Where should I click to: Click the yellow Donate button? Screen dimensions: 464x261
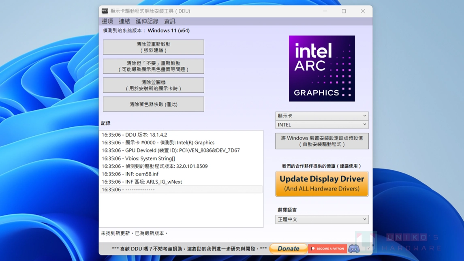coord(288,248)
